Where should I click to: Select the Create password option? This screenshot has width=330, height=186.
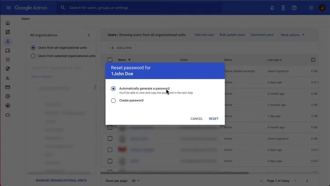[x=113, y=101]
